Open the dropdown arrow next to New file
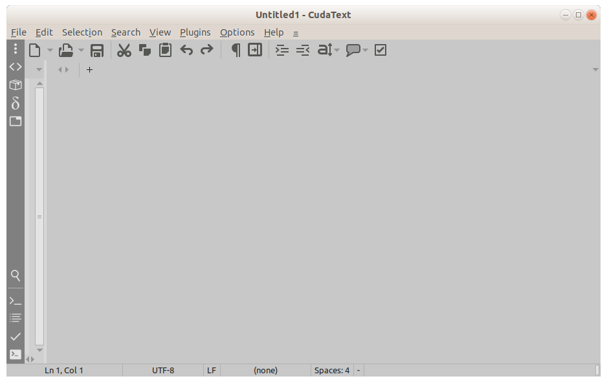 (50, 50)
